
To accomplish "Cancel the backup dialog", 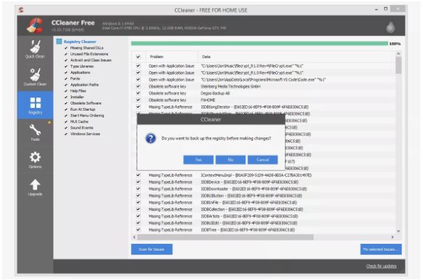I will (263, 160).
